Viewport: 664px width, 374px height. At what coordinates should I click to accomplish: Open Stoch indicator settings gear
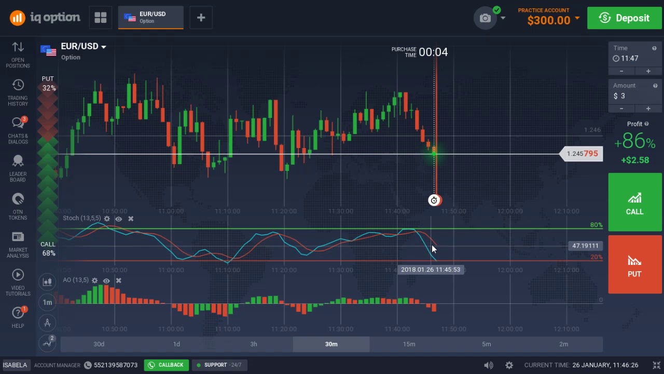click(107, 219)
